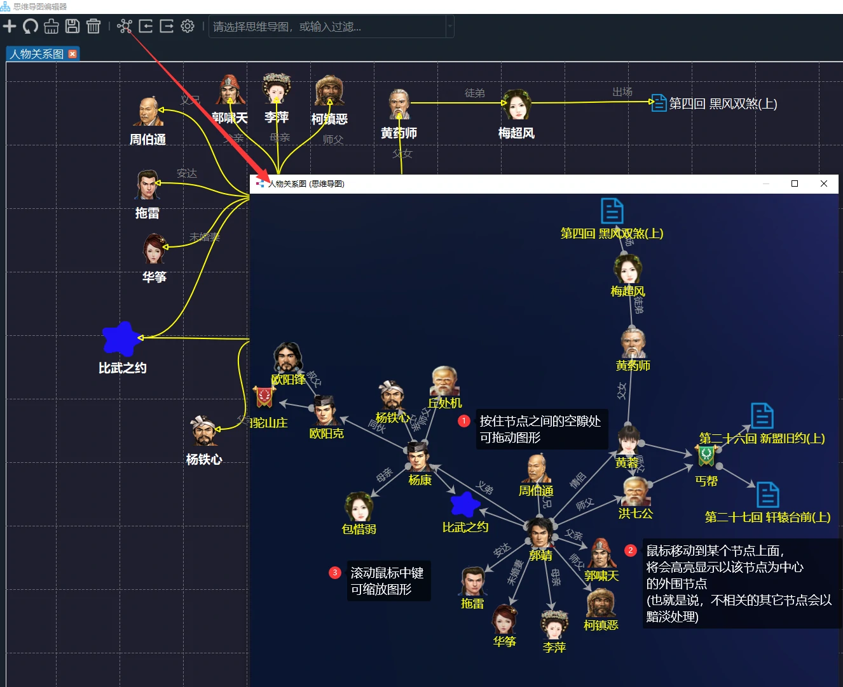
Task: Click the export arrow icon in toolbar
Action: 167,26
